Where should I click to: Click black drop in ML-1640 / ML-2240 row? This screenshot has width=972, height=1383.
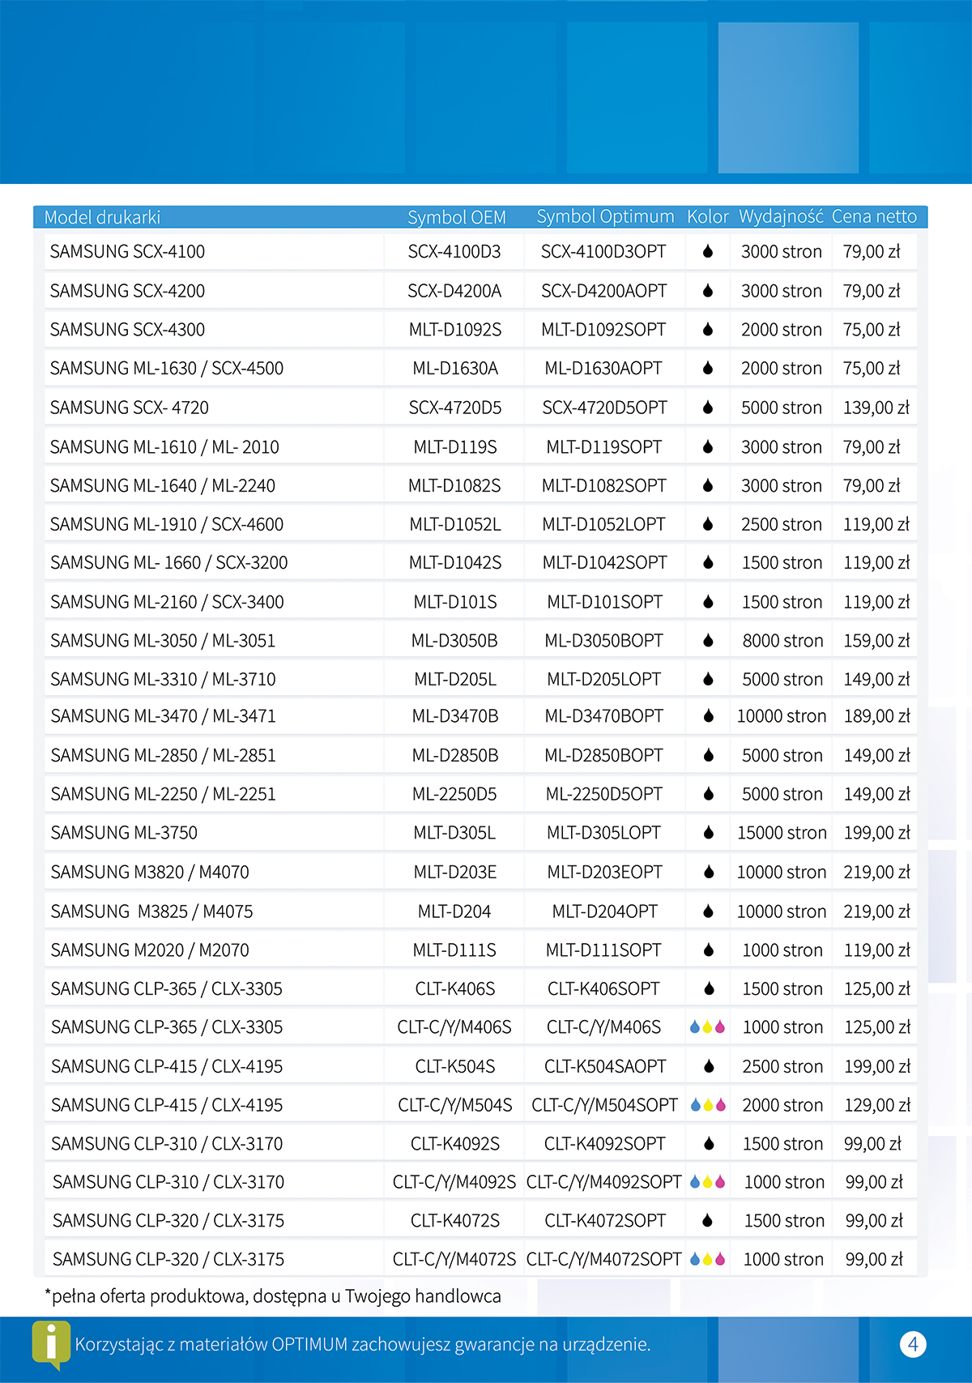pyautogui.click(x=708, y=485)
